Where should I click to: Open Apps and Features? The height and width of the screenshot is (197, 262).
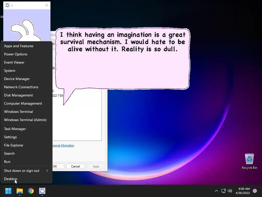tap(26, 46)
